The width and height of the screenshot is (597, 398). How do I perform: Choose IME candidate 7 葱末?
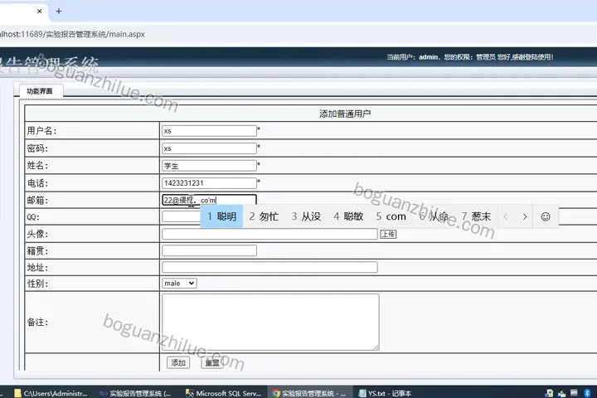(x=476, y=216)
